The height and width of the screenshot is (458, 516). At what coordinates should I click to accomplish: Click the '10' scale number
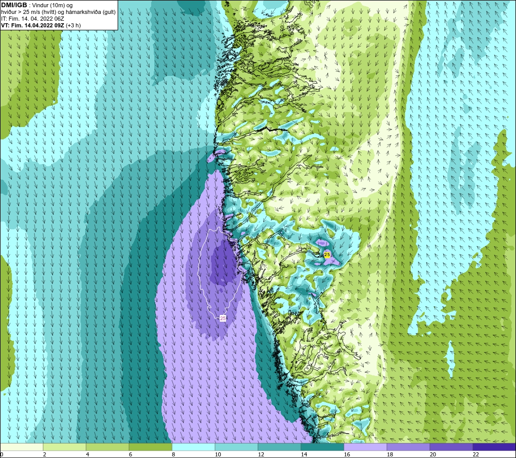(x=218, y=454)
